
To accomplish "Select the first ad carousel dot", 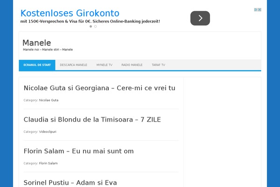I will pyautogui.click(x=91, y=27).
